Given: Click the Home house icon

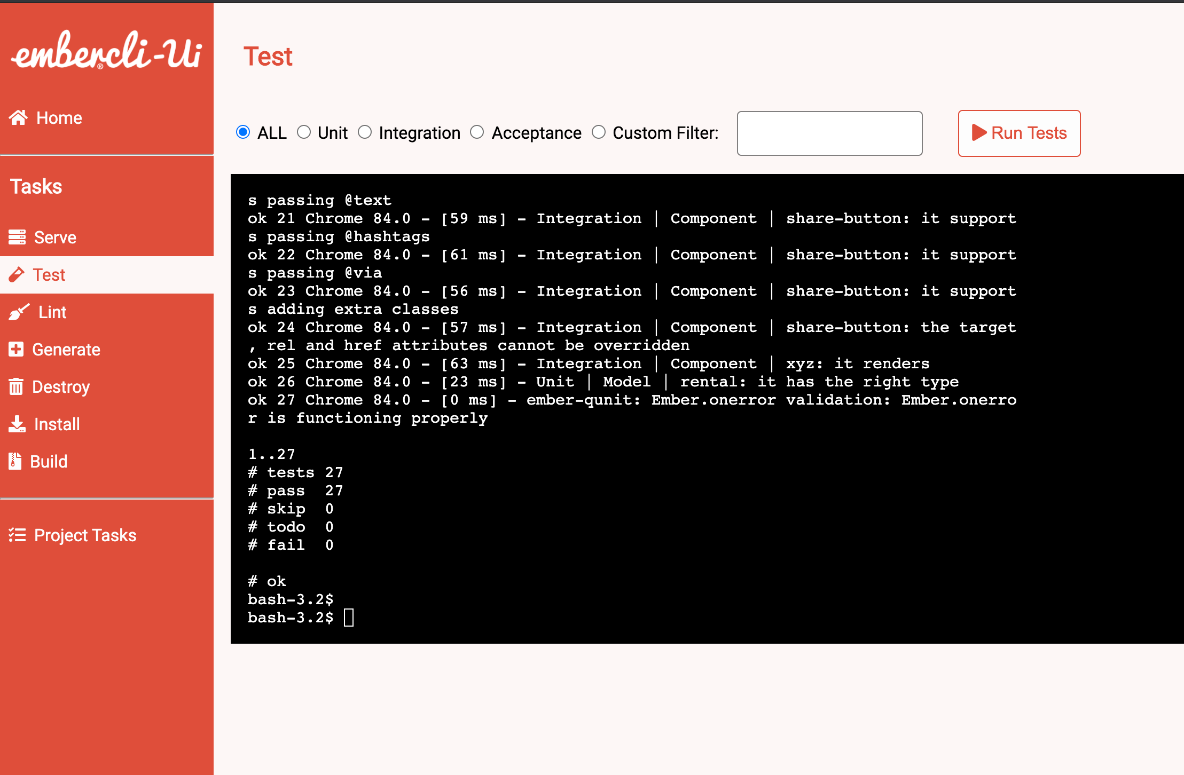Looking at the screenshot, I should pyautogui.click(x=18, y=117).
